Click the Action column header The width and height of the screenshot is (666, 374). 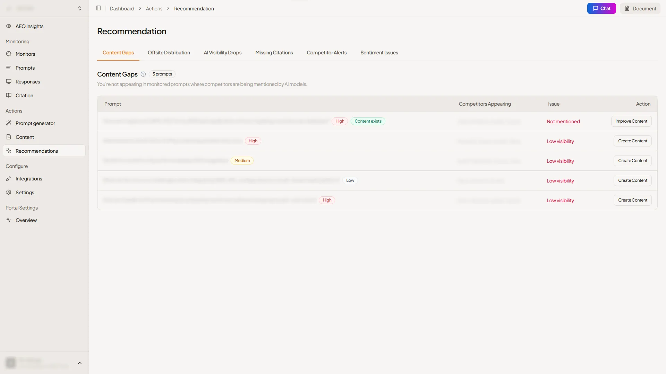point(643,104)
